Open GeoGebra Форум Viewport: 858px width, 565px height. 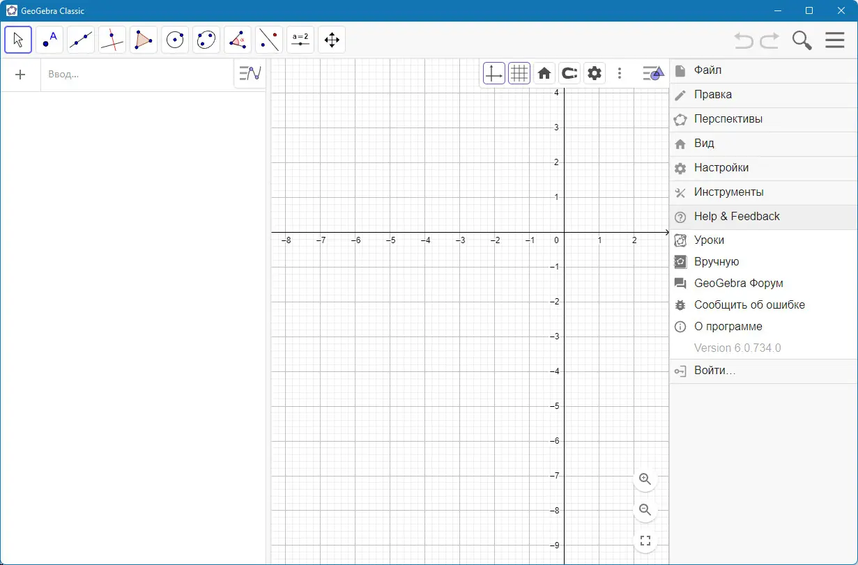(764, 284)
